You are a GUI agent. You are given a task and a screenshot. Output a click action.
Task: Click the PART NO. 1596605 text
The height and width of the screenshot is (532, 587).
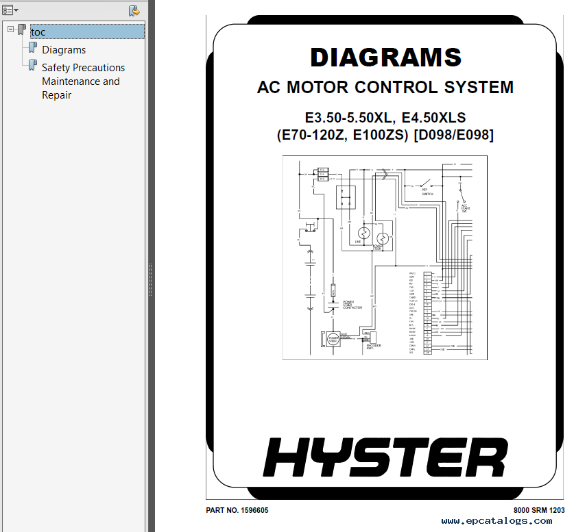coord(237,510)
